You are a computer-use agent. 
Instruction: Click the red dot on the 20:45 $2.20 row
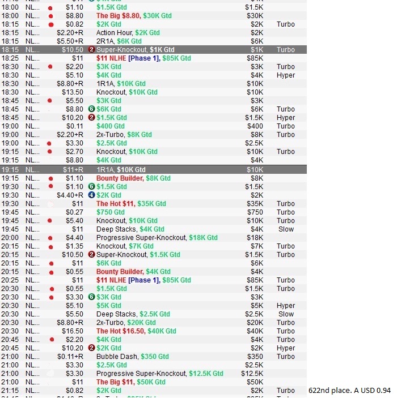(52, 340)
